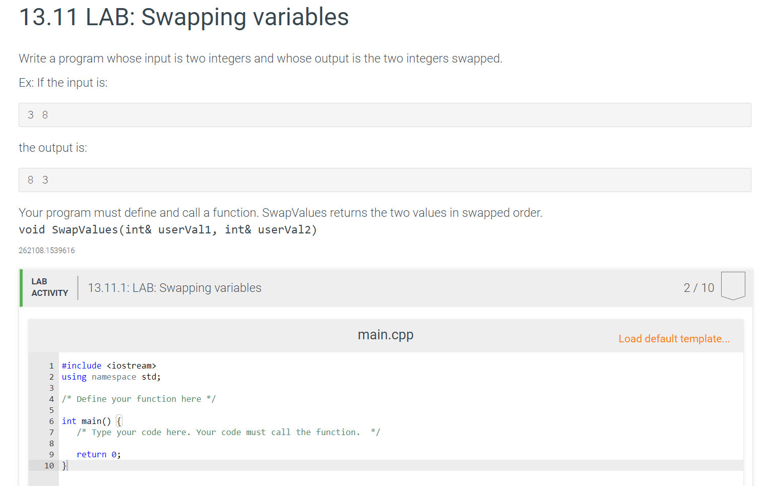Screen dimensions: 770x486
Task: Place cursor on line 4 function comment
Action: 138,399
